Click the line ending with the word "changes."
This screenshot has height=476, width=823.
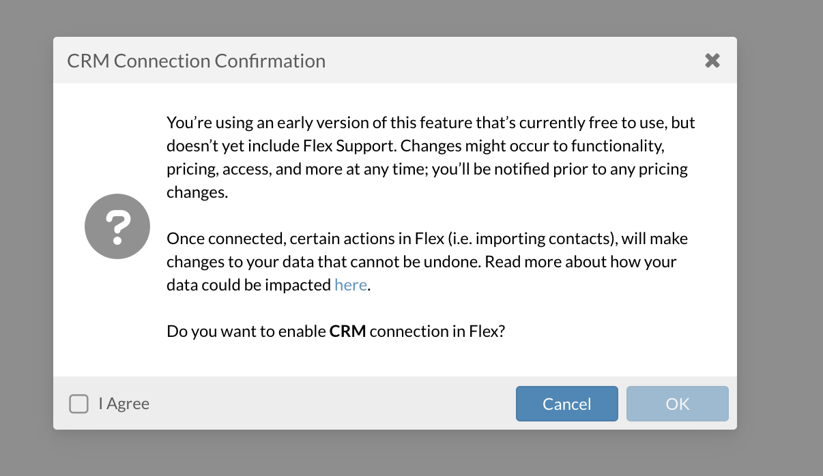click(197, 192)
